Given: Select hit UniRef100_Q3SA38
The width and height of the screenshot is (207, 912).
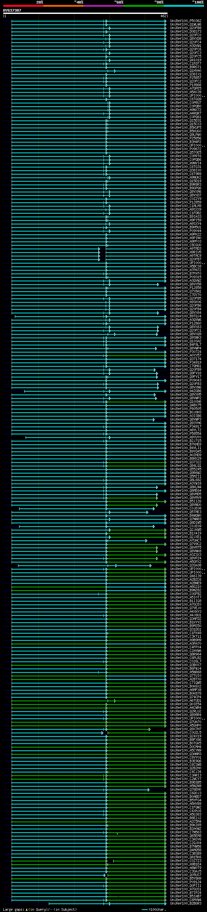Looking at the screenshot, I should (x=186, y=566).
